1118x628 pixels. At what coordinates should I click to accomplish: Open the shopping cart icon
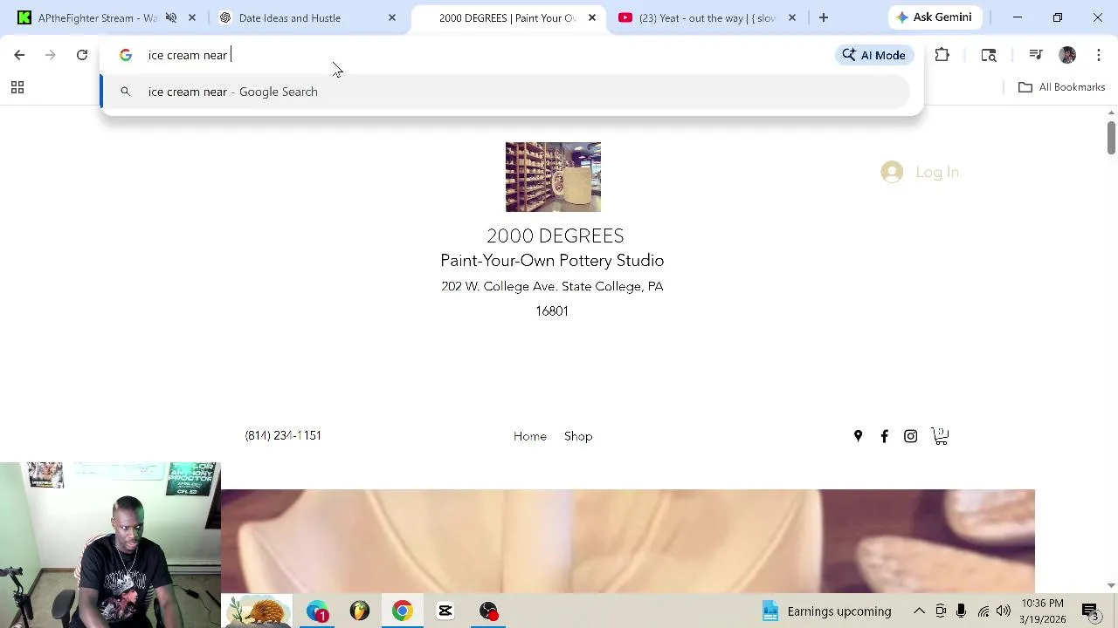coord(940,436)
